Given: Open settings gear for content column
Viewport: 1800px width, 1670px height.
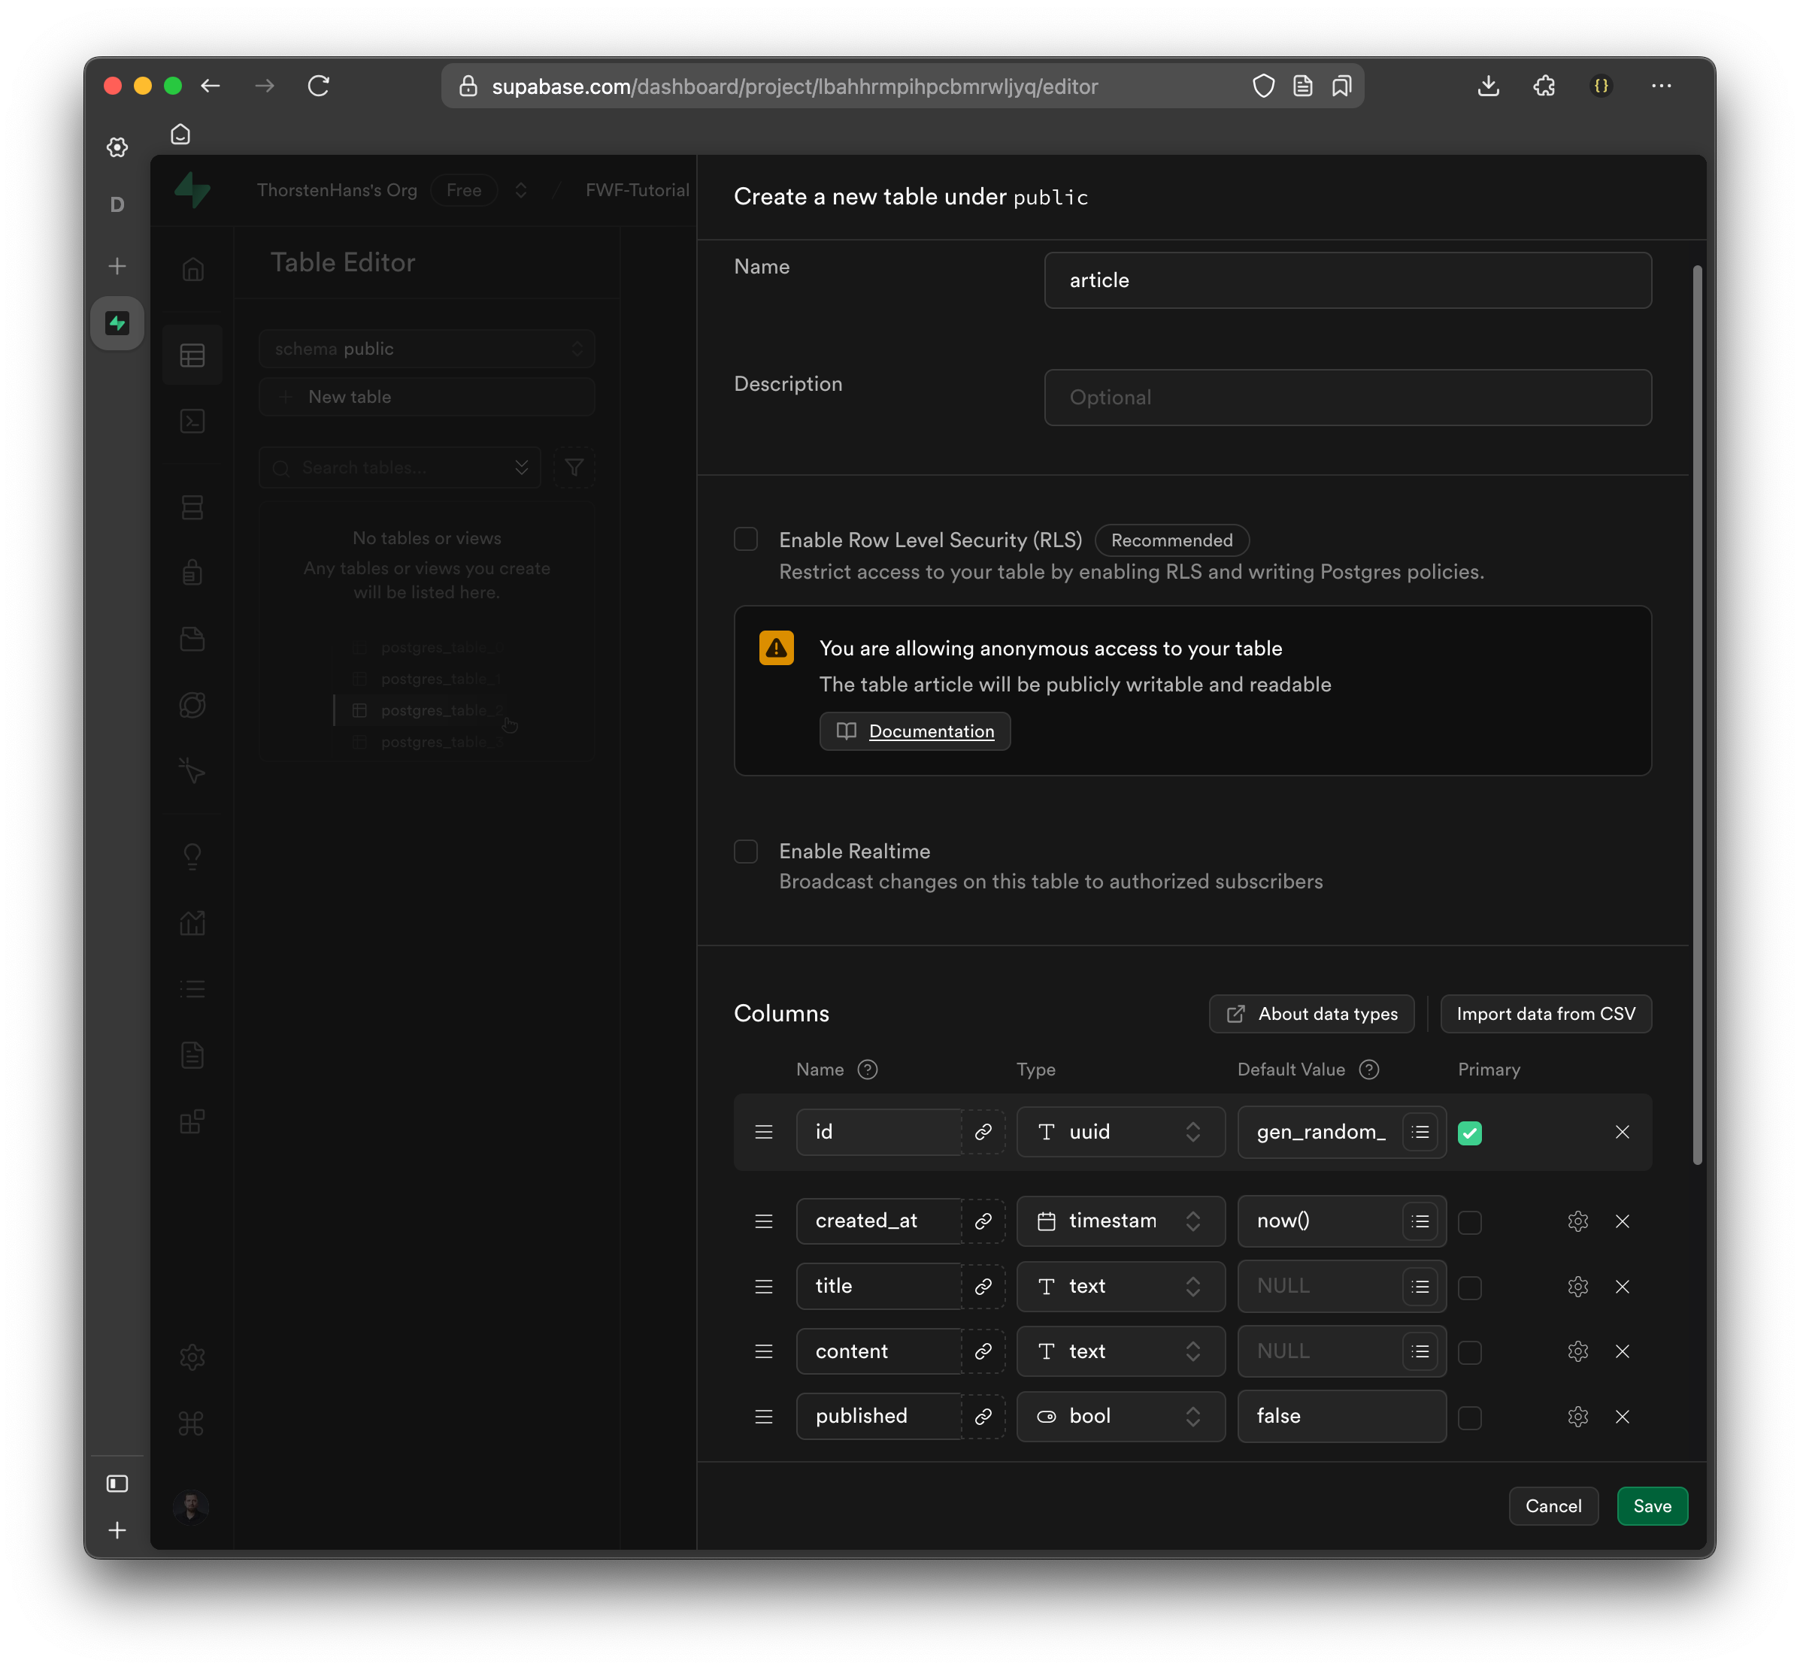Looking at the screenshot, I should (x=1577, y=1351).
